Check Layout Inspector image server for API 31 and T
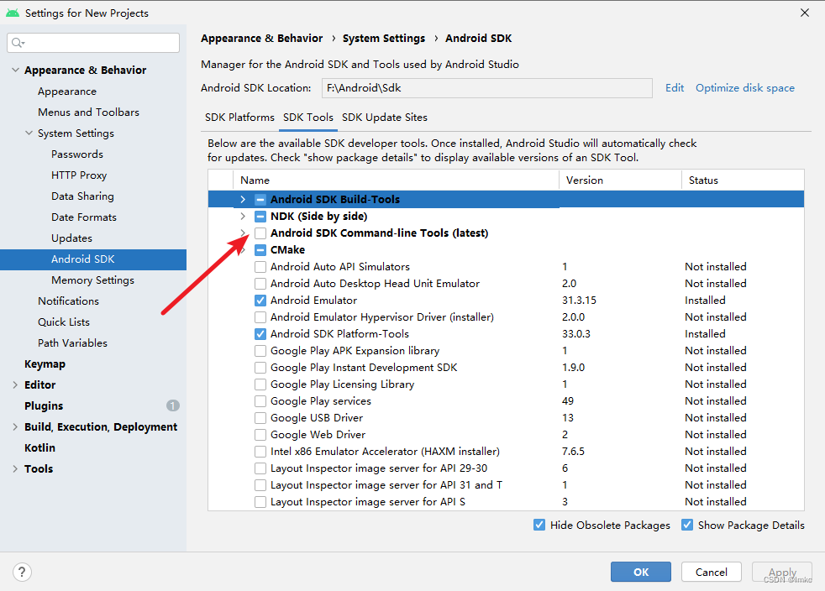Viewport: 825px width, 591px height. 260,485
